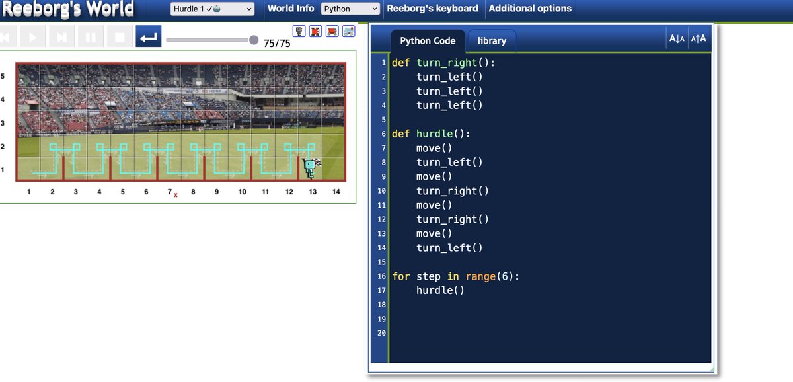Click empty line 18 in code editor
This screenshot has height=382, width=793.
click(550, 305)
